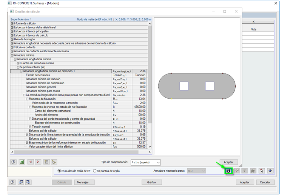Click value 48600.00 cell
287x195 pixels.
pyautogui.click(x=140, y=107)
